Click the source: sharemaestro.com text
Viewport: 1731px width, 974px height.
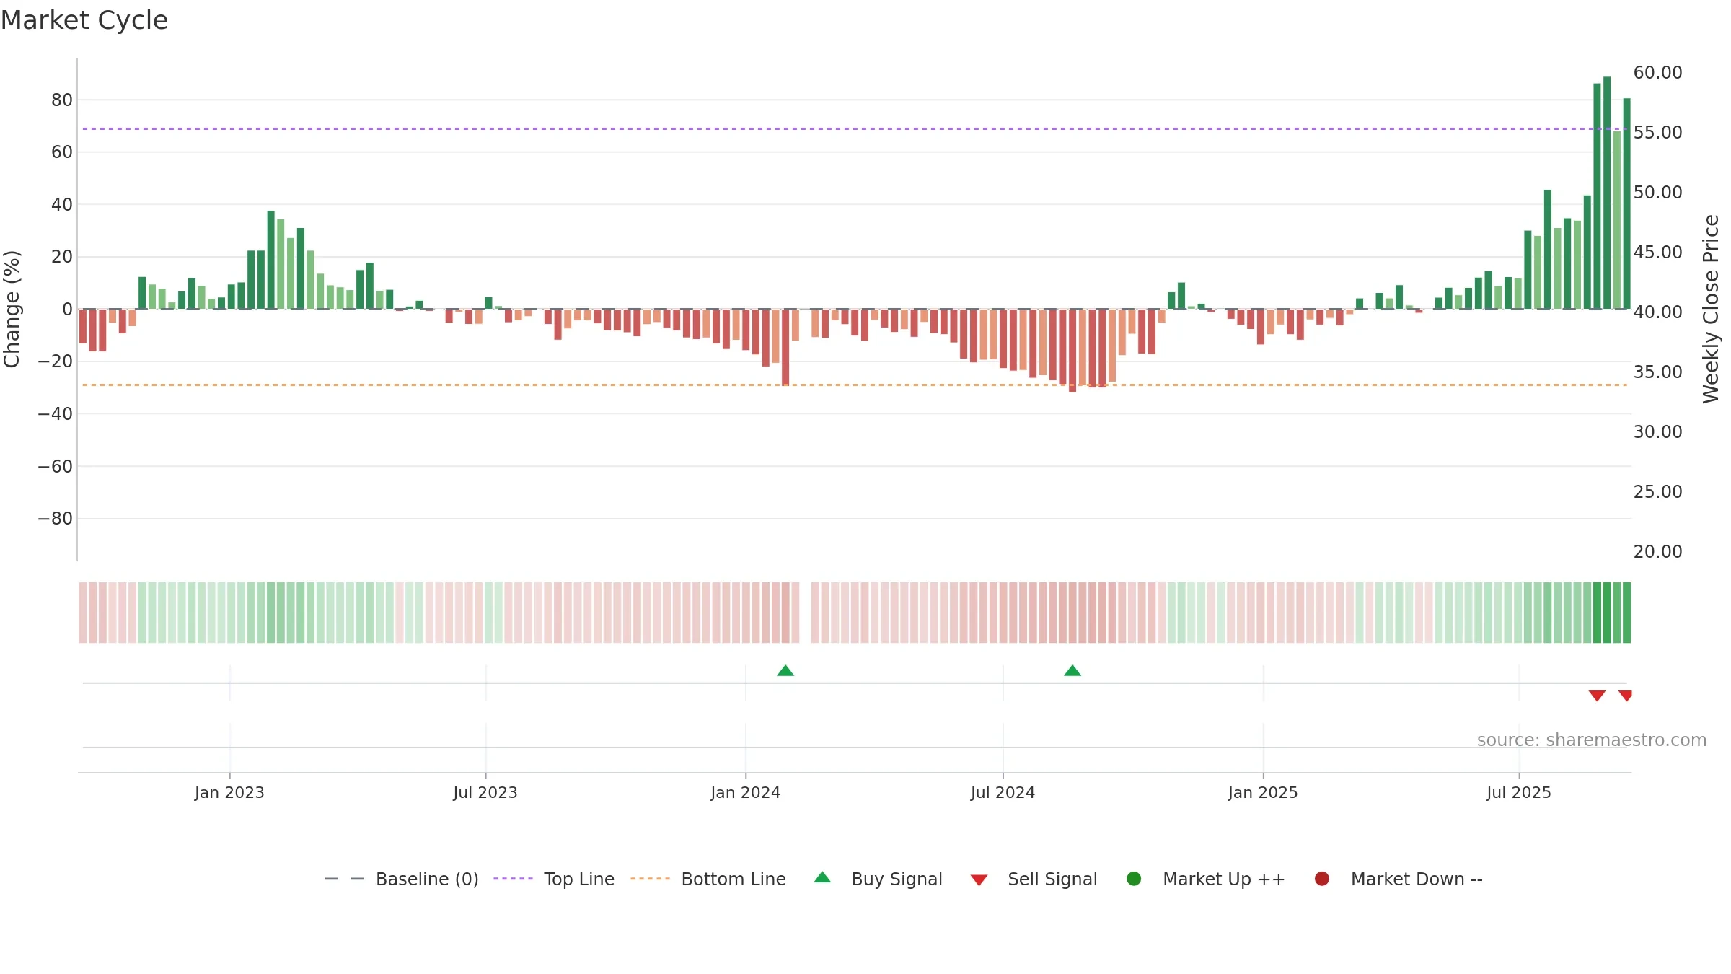[x=1592, y=740]
